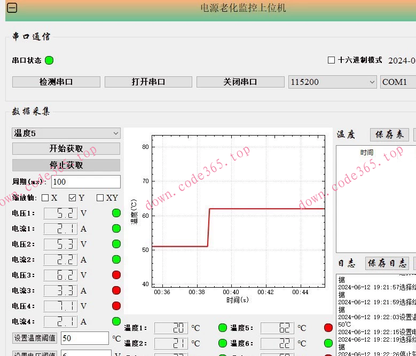Enable the 十六进制模式 checkbox
The image size is (416, 356).
click(331, 60)
